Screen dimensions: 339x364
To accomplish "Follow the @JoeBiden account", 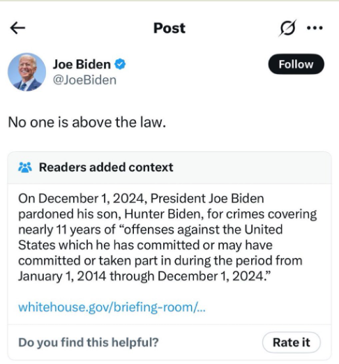I will click(x=296, y=64).
